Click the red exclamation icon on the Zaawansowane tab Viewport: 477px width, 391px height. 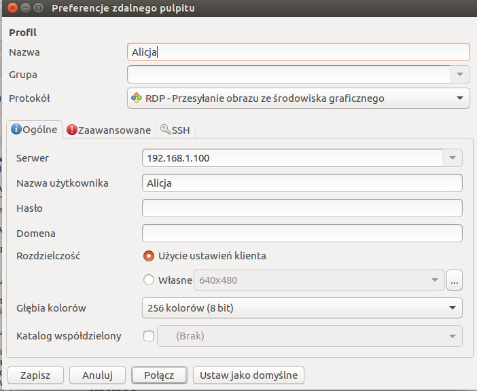(72, 130)
